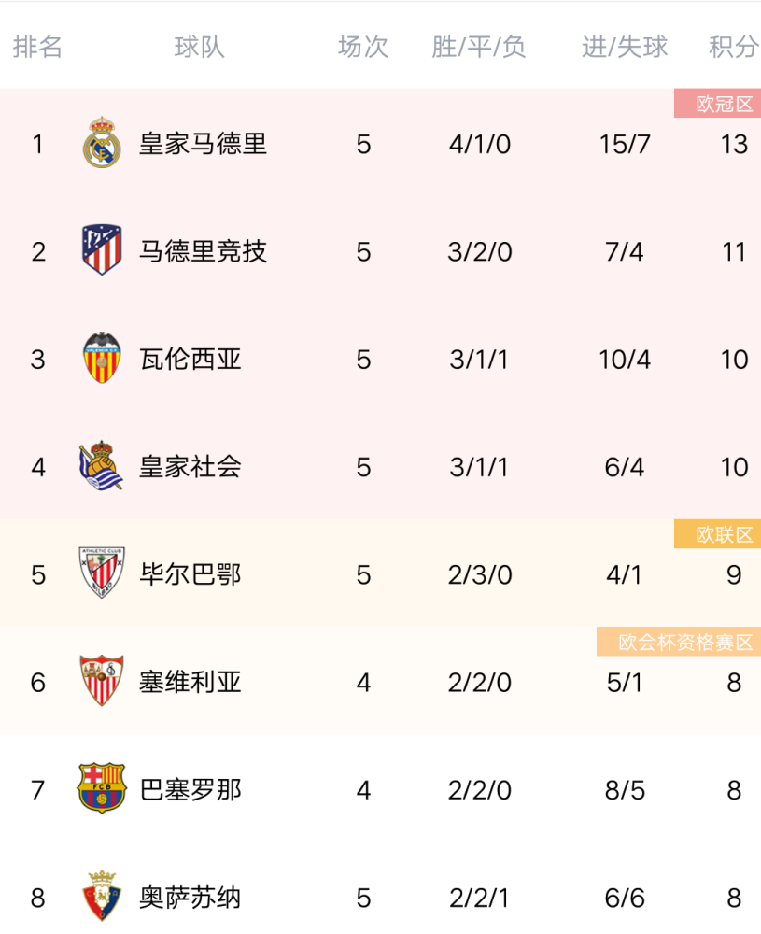Open the 皇家马德里 team page
The width and height of the screenshot is (761, 934).
tap(203, 144)
